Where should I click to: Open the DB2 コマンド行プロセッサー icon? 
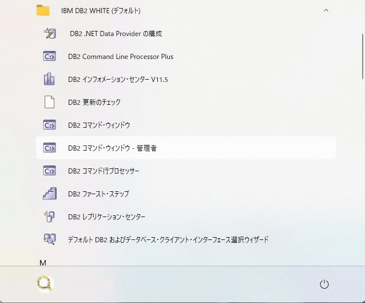click(50, 171)
